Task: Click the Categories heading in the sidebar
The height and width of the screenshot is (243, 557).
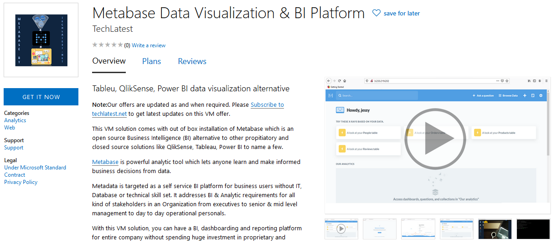Action: click(16, 113)
